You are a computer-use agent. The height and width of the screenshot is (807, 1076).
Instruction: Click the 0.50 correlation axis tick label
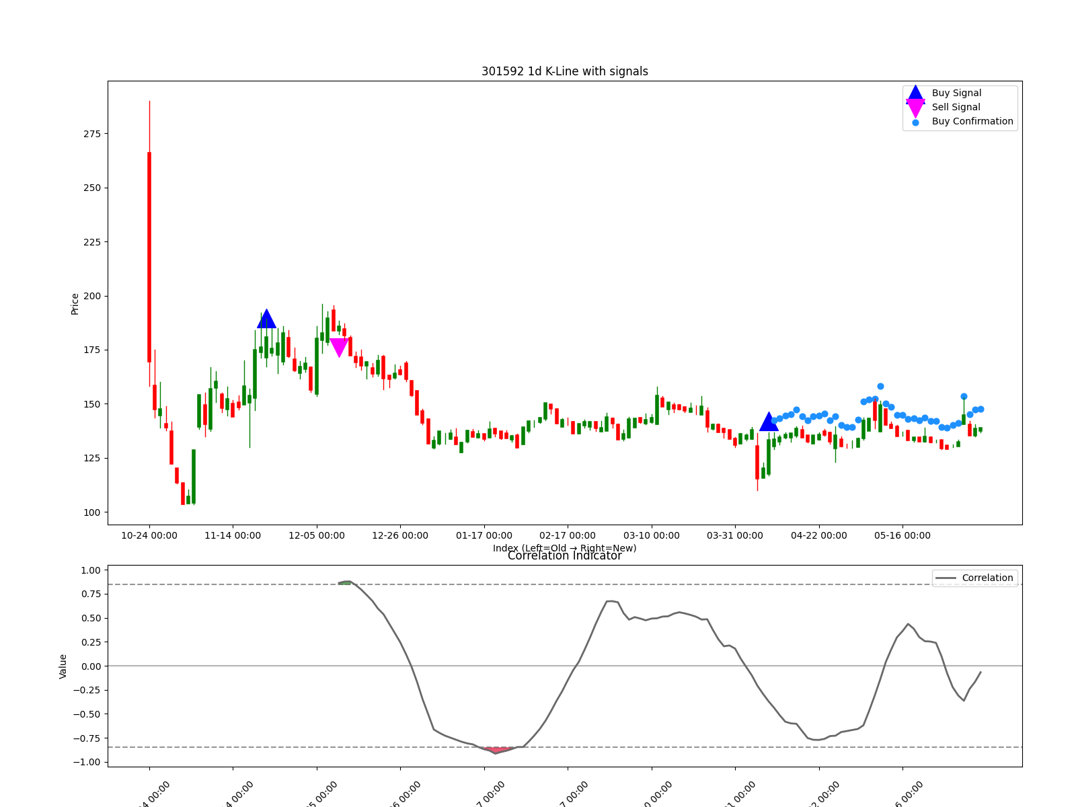click(91, 618)
